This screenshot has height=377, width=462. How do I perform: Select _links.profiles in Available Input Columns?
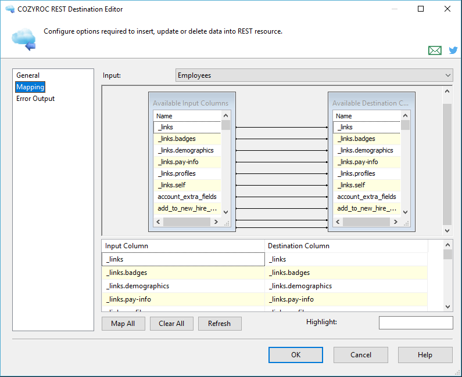pos(187,173)
